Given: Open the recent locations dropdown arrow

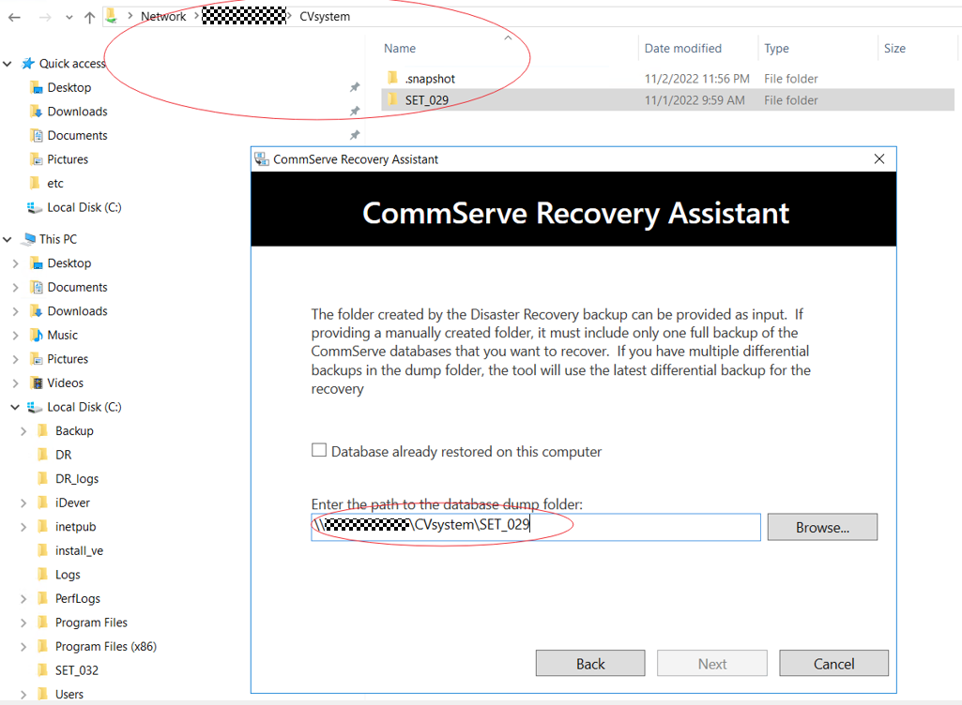Looking at the screenshot, I should point(69,17).
